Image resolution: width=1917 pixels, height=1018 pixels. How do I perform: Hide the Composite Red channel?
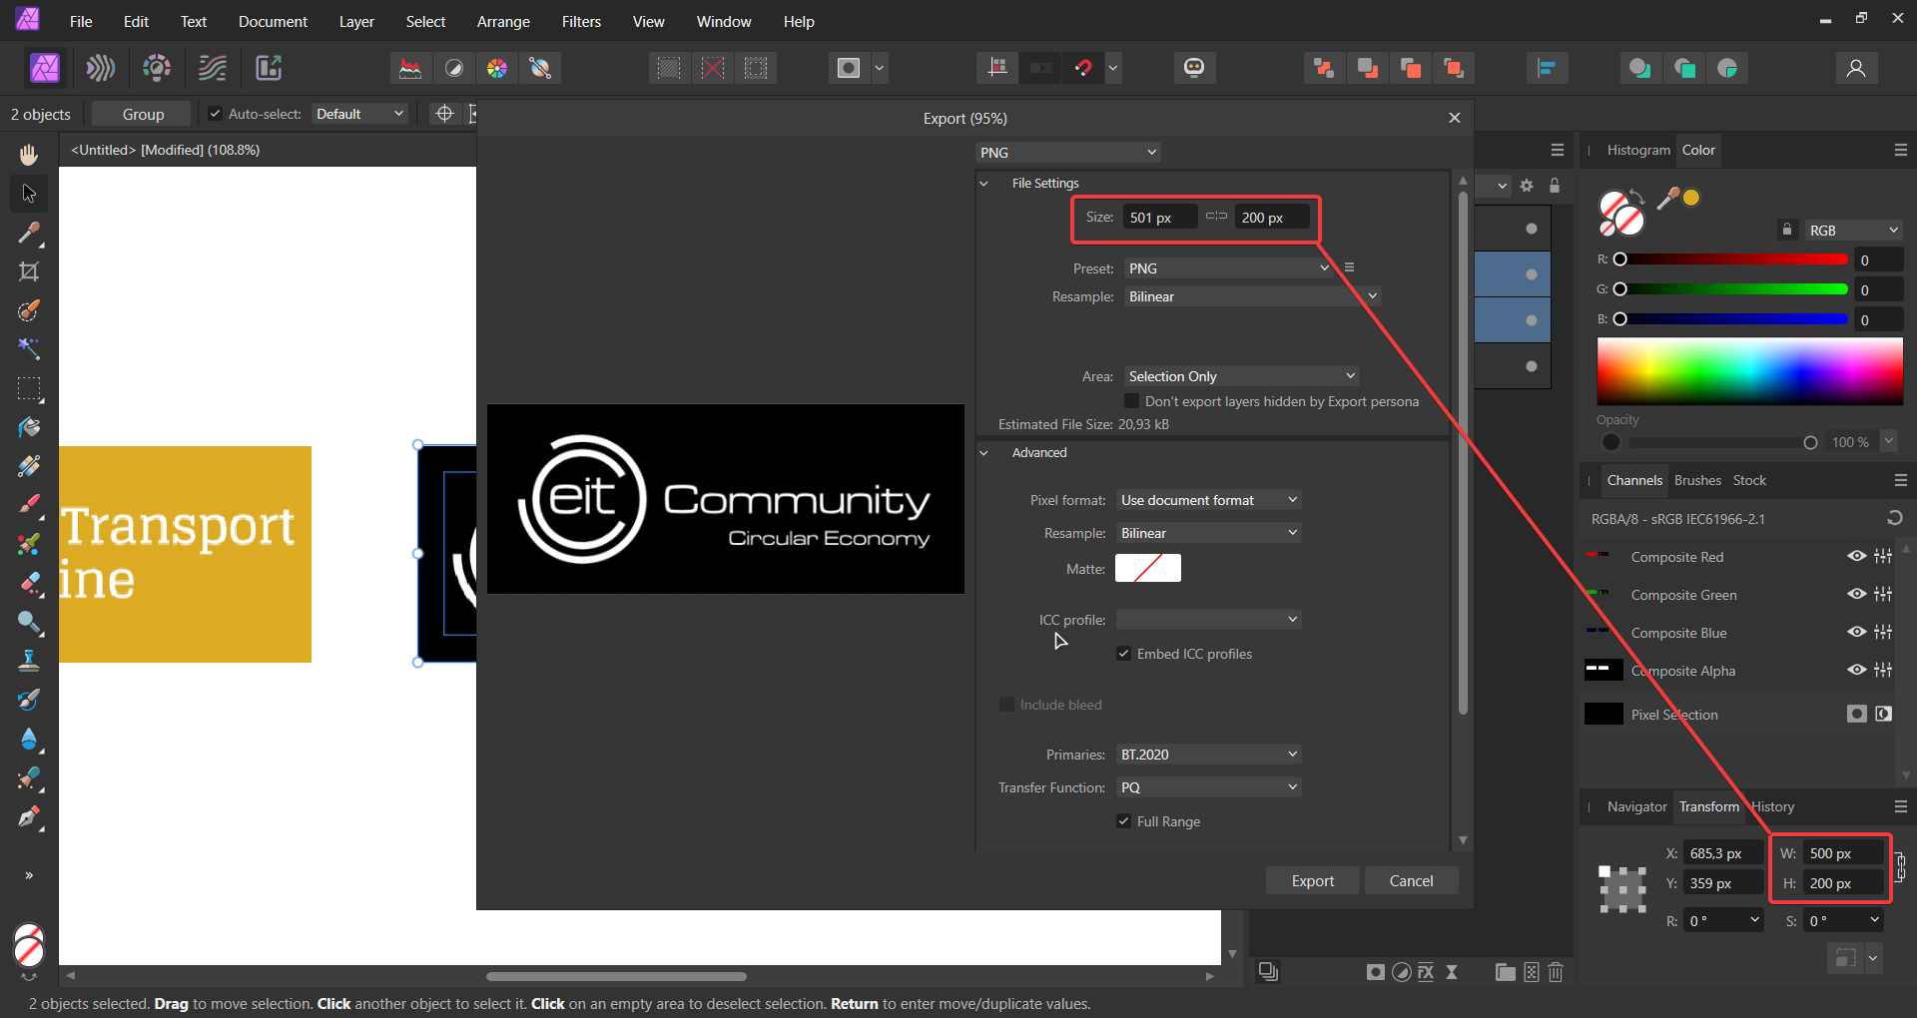(1856, 556)
